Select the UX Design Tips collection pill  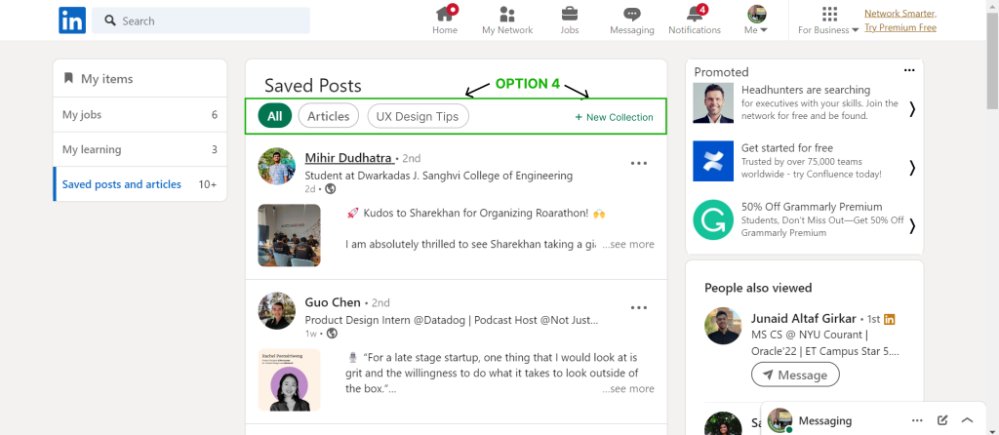pyautogui.click(x=418, y=116)
